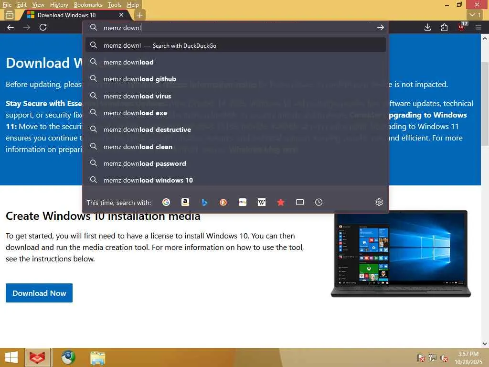
Task: Open the Firefox View icon left of tabs
Action: [x=10, y=15]
